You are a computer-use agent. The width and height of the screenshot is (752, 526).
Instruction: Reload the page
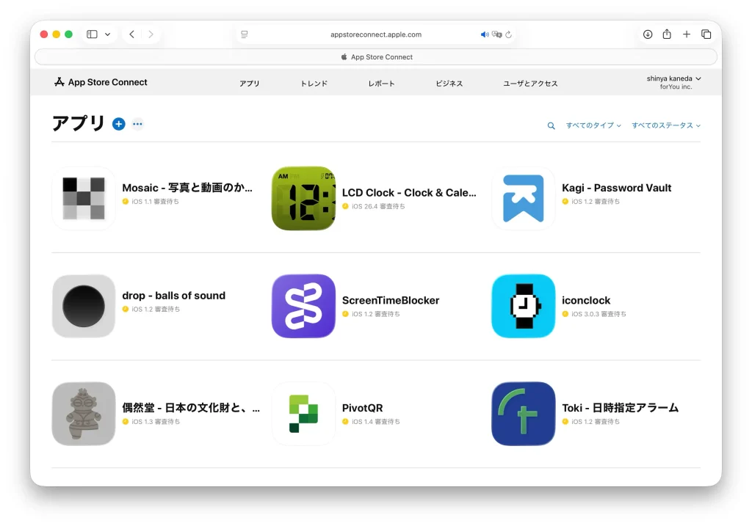tap(509, 34)
